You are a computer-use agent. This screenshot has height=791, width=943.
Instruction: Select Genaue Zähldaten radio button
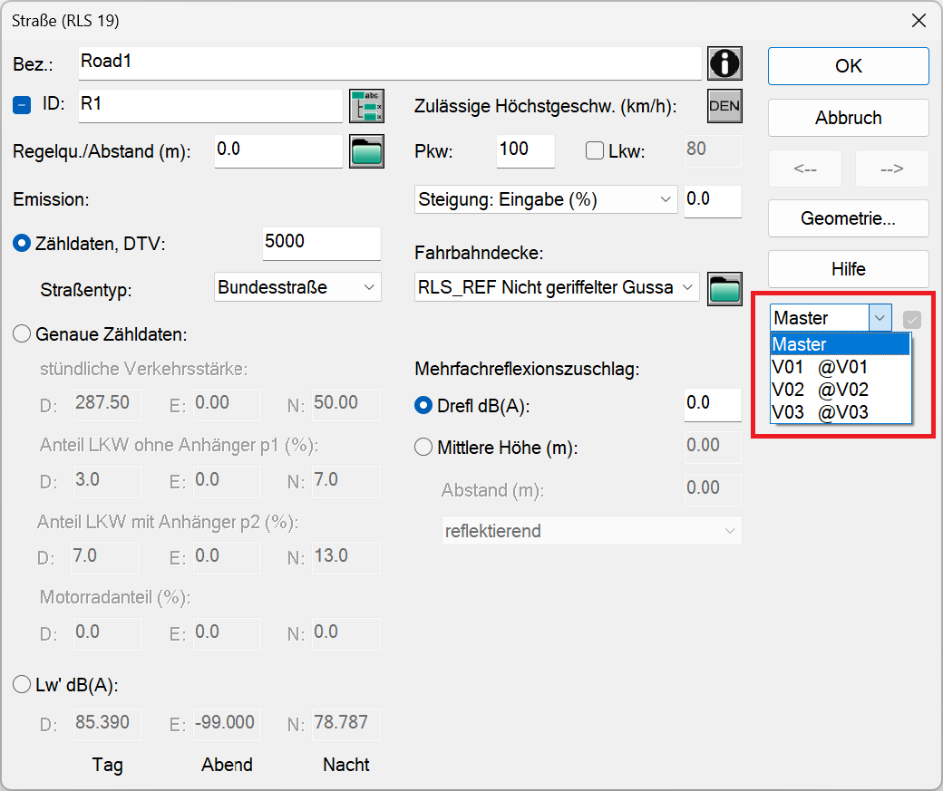tap(22, 333)
